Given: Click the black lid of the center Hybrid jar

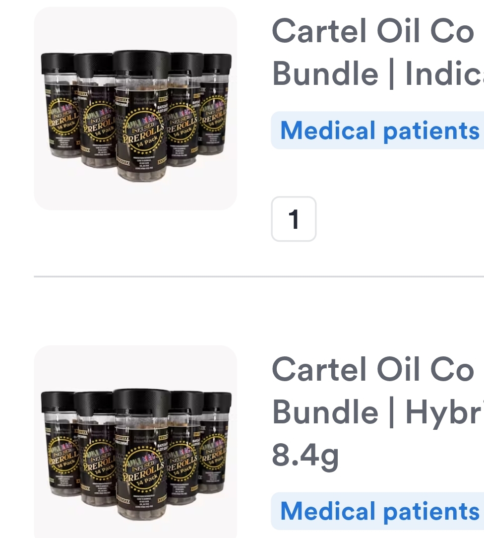Looking at the screenshot, I should [142, 403].
